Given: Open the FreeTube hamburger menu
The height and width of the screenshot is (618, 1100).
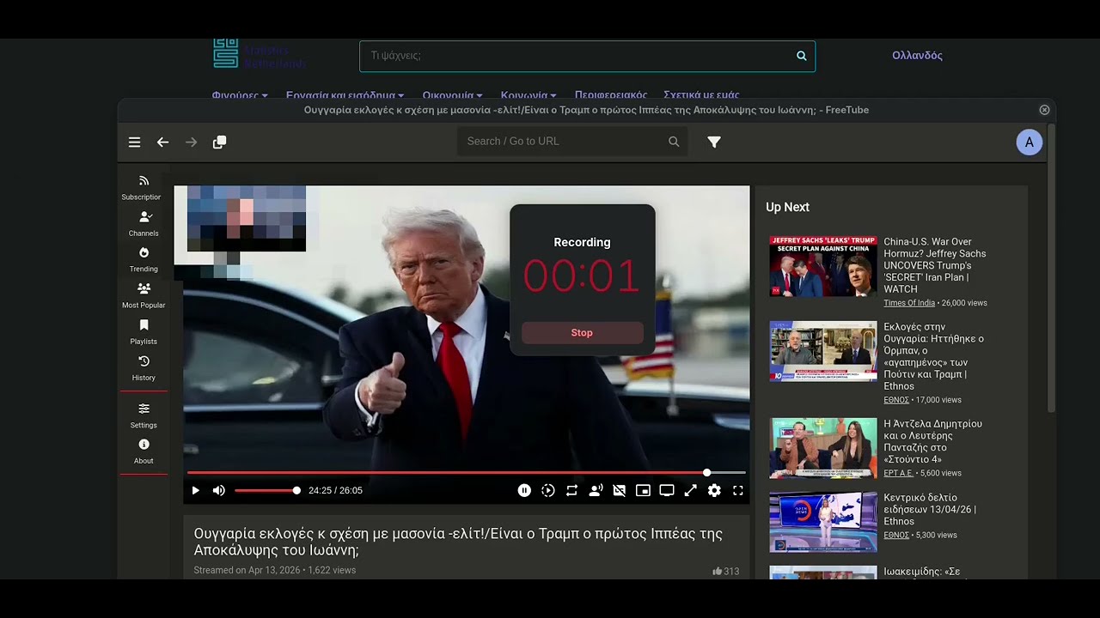Looking at the screenshot, I should tap(135, 142).
